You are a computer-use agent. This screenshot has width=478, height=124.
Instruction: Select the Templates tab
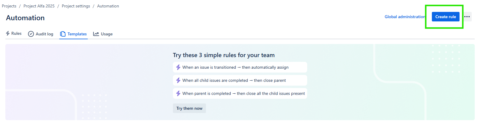click(x=77, y=34)
